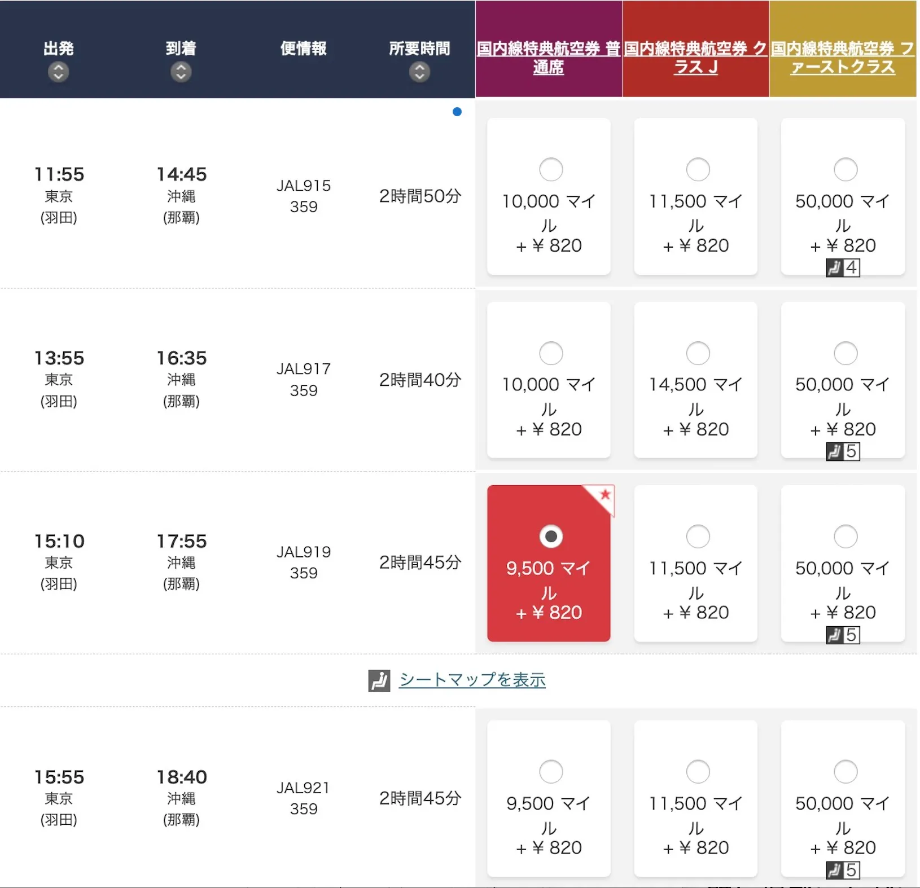Open 国内線特典航空券 クラスJ header link

[x=695, y=58]
